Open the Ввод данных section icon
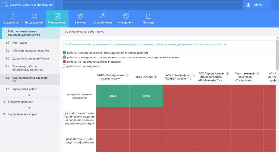279x152 pixels. pyautogui.click(x=34, y=16)
